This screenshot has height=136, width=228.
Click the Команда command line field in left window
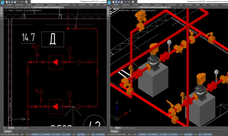tap(8, 131)
